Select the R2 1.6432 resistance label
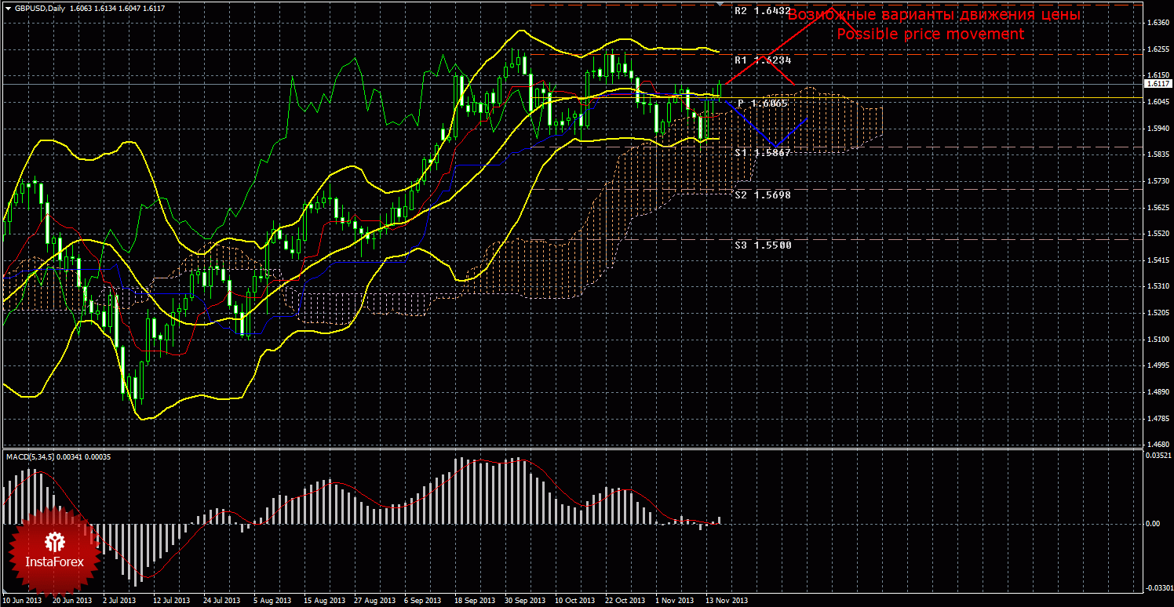The image size is (1174, 607). tap(762, 11)
